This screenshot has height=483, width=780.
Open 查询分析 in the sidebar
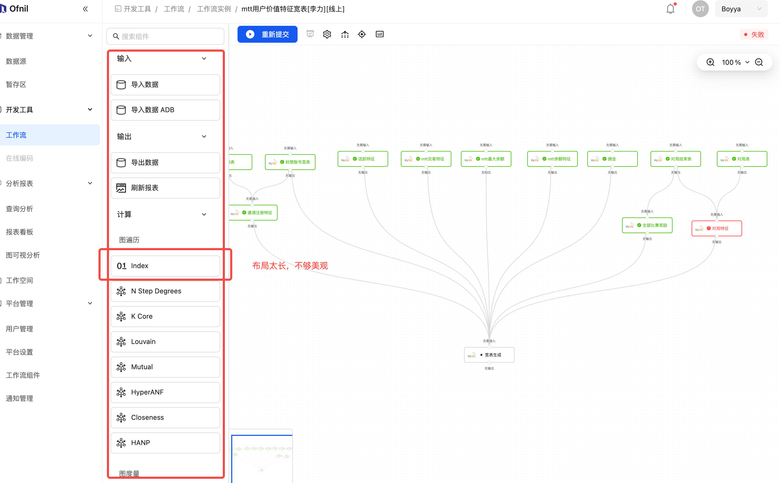tap(19, 209)
